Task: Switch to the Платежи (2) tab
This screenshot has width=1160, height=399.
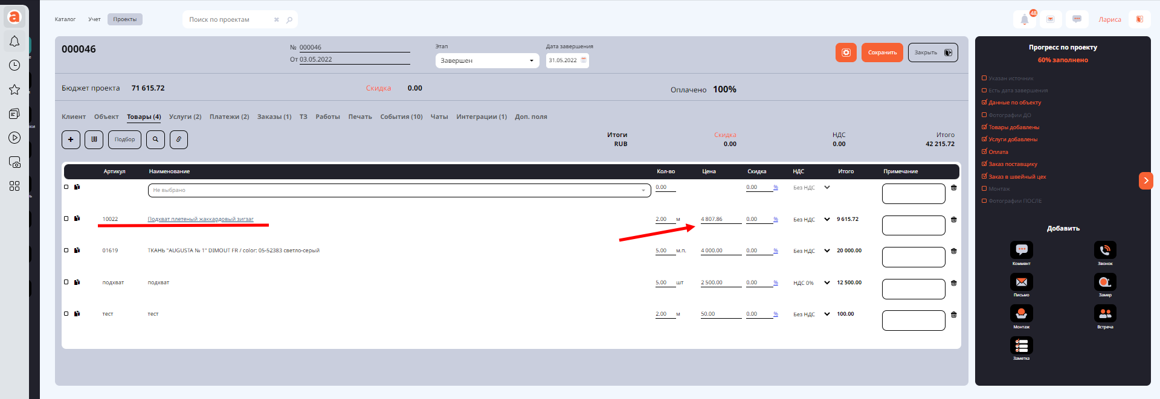Action: (x=229, y=117)
